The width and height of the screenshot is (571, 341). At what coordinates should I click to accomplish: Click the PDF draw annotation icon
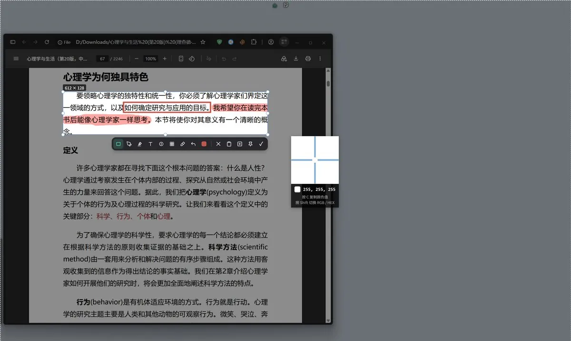coord(208,59)
